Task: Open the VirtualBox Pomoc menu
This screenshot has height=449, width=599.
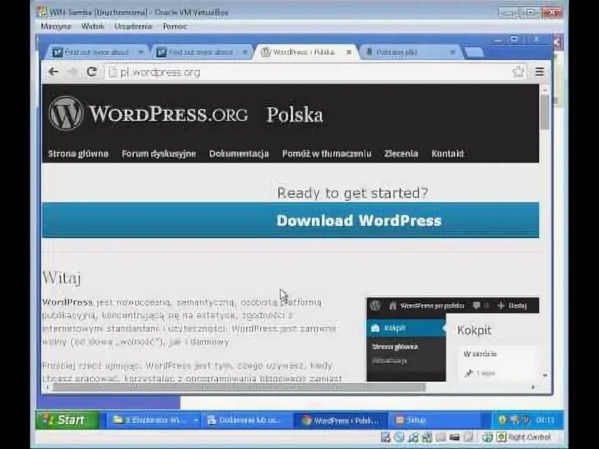Action: pos(175,26)
